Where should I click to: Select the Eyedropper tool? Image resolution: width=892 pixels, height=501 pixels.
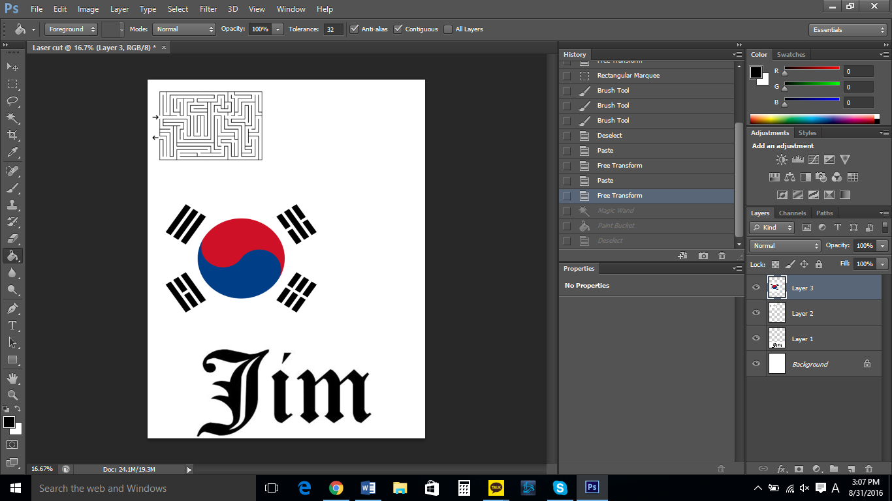point(12,153)
